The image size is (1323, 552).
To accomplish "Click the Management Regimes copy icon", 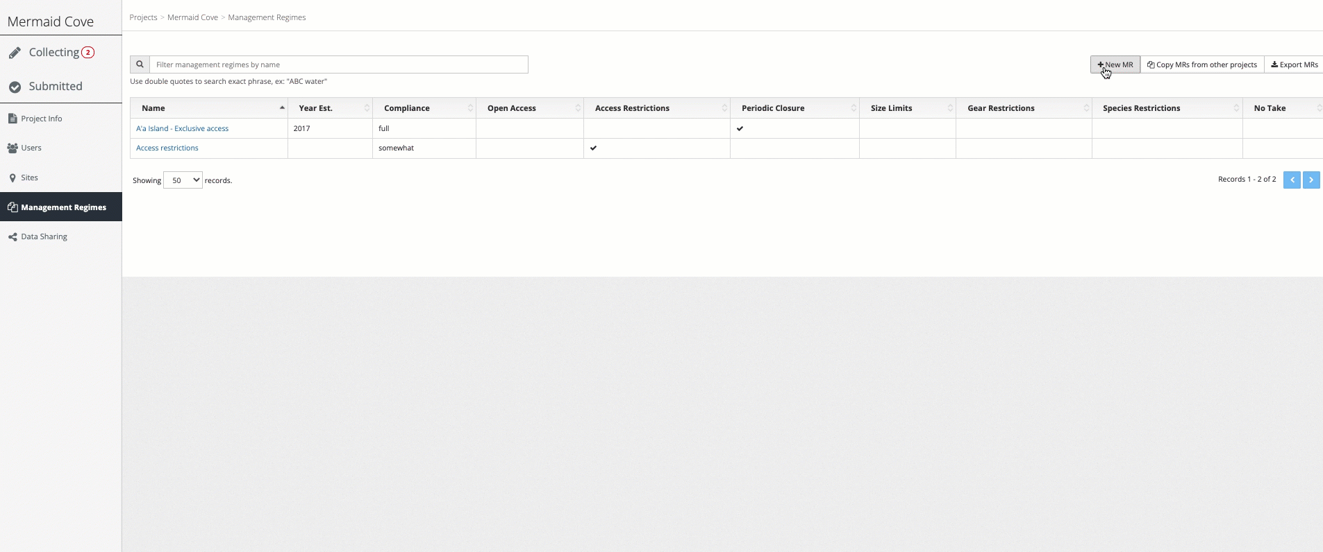I will [13, 207].
